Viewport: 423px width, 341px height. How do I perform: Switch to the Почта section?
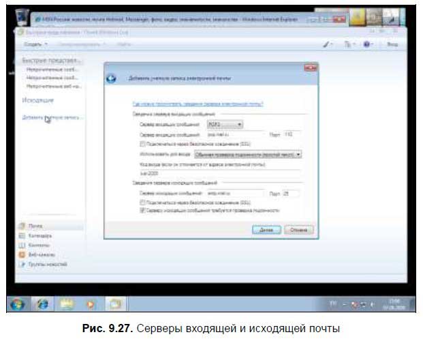coord(35,226)
